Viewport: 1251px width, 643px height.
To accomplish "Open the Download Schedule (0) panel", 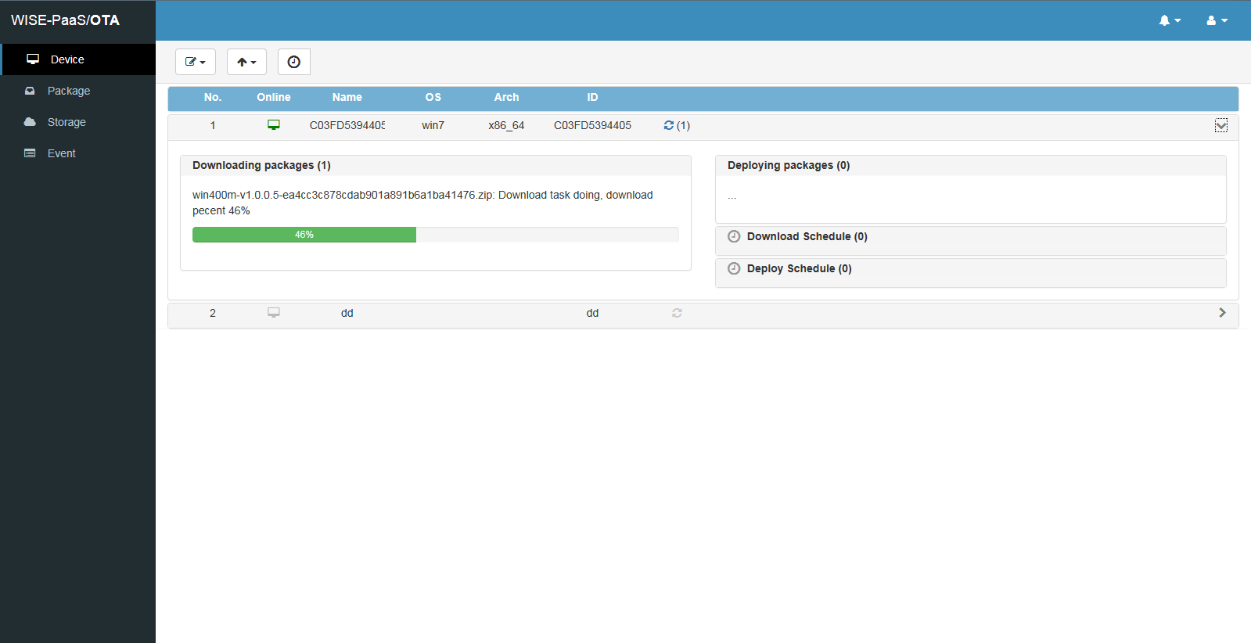I will point(807,236).
